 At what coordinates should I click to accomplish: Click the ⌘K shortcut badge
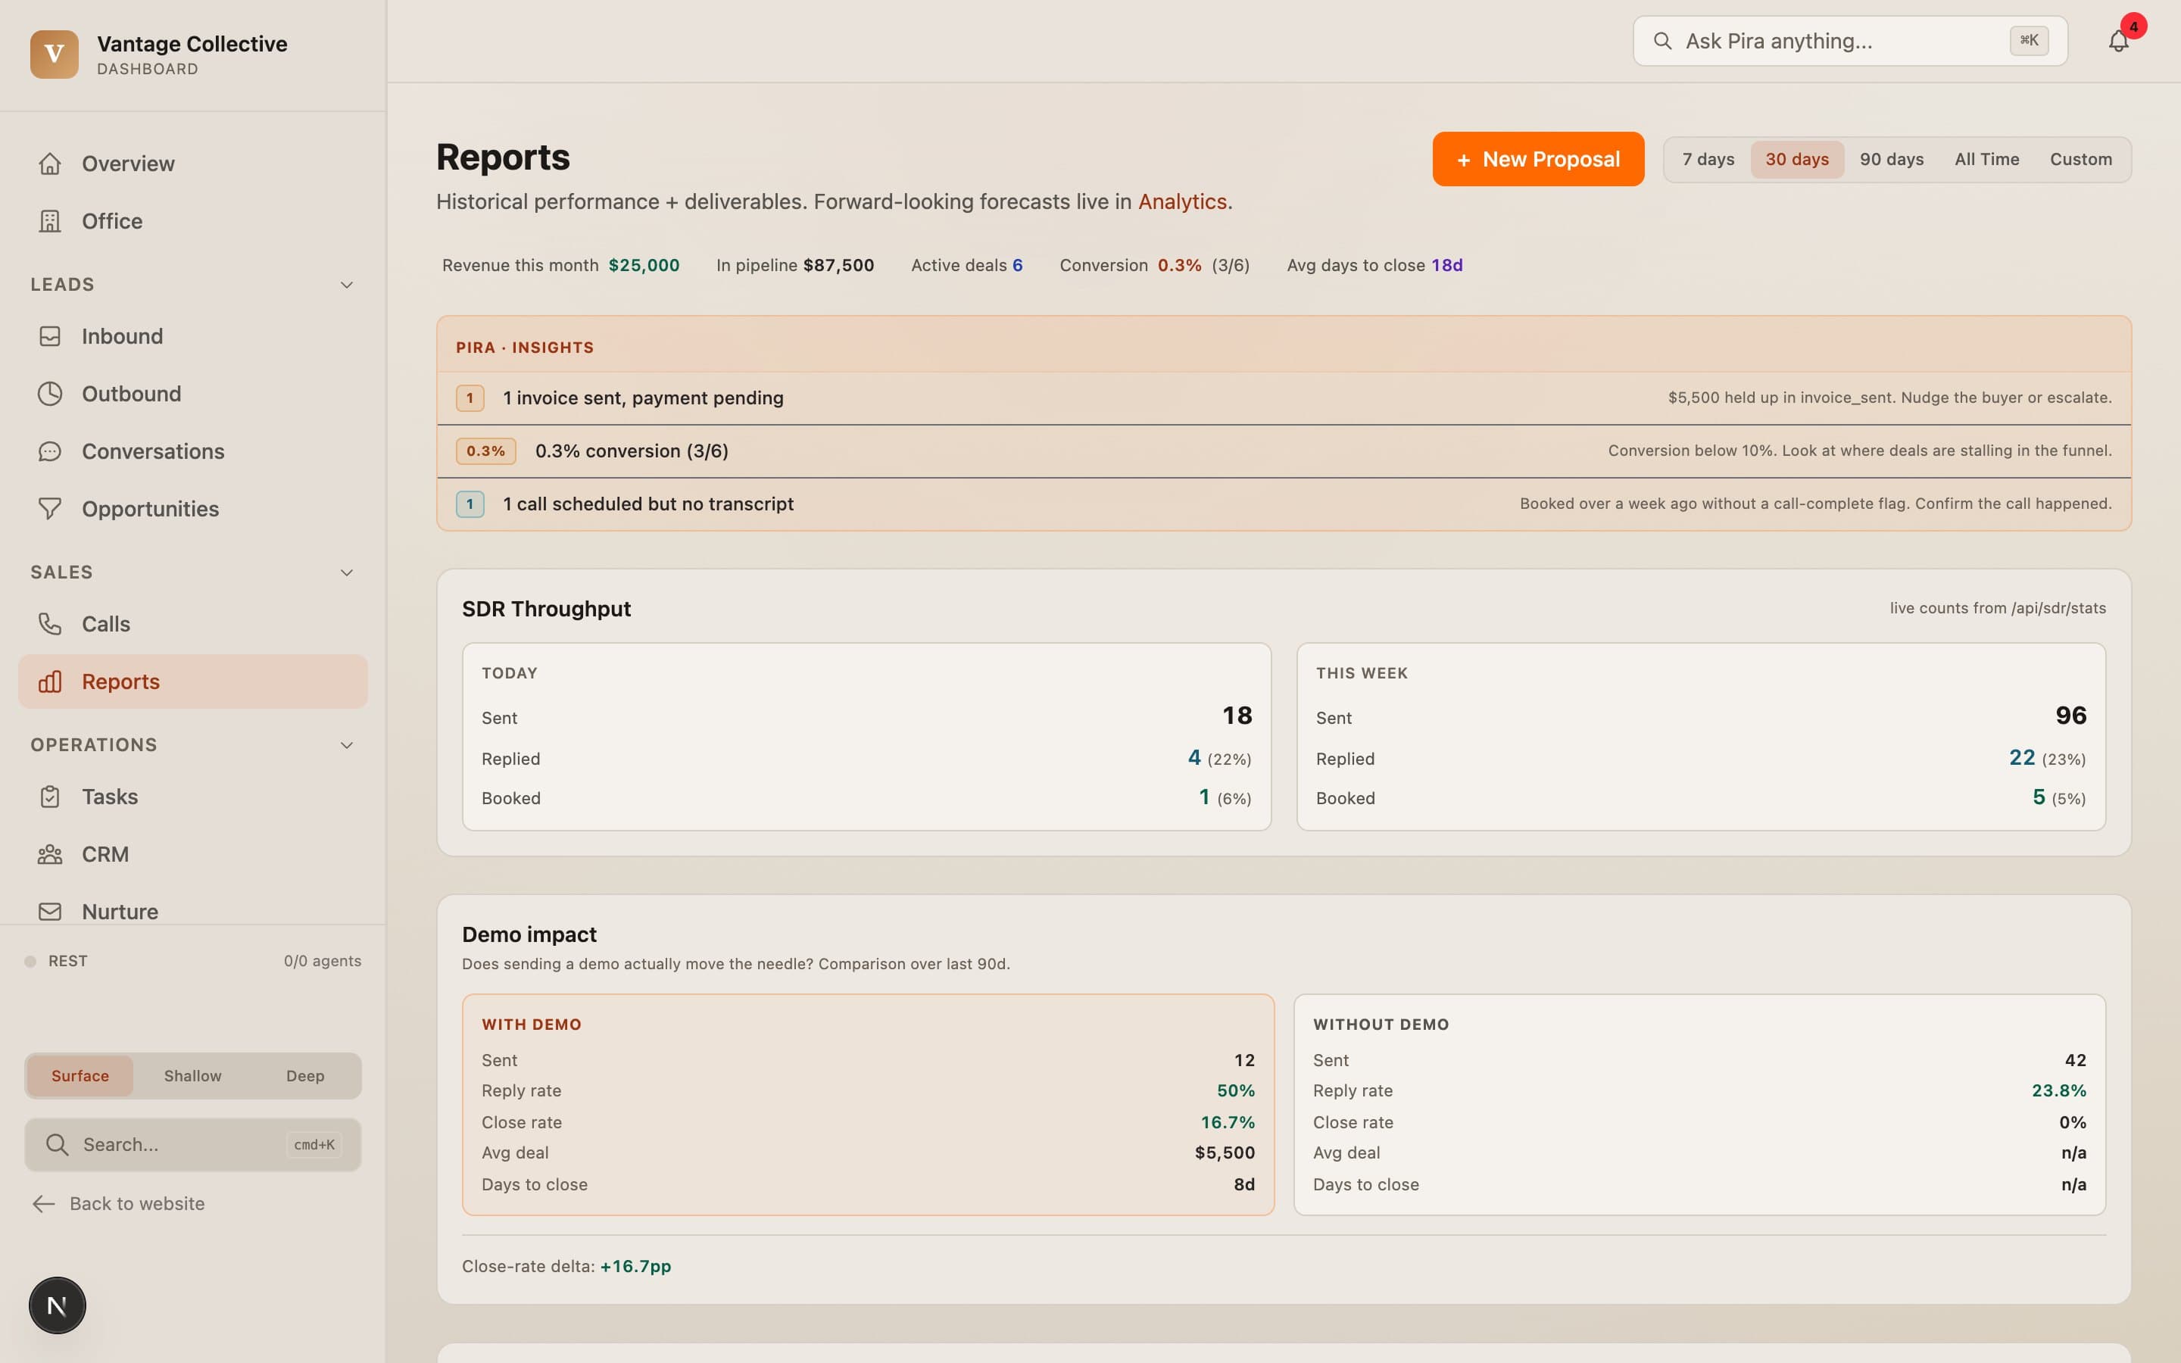[2029, 41]
